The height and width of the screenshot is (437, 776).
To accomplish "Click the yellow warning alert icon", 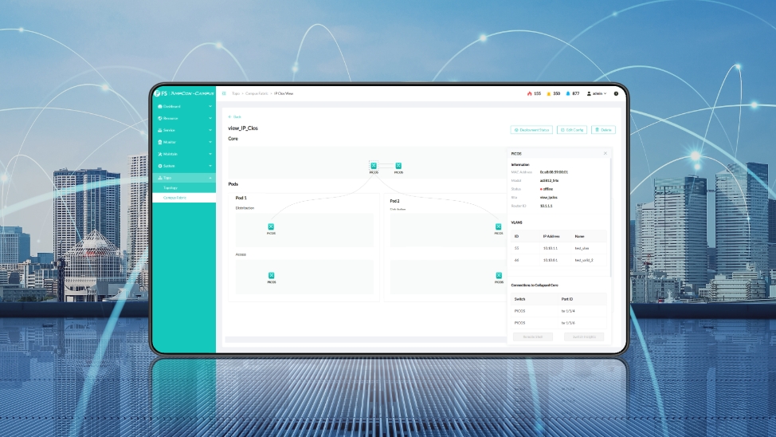I will pos(548,93).
